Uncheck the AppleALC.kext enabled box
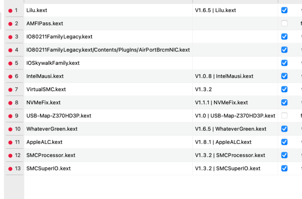 pyautogui.click(x=284, y=142)
